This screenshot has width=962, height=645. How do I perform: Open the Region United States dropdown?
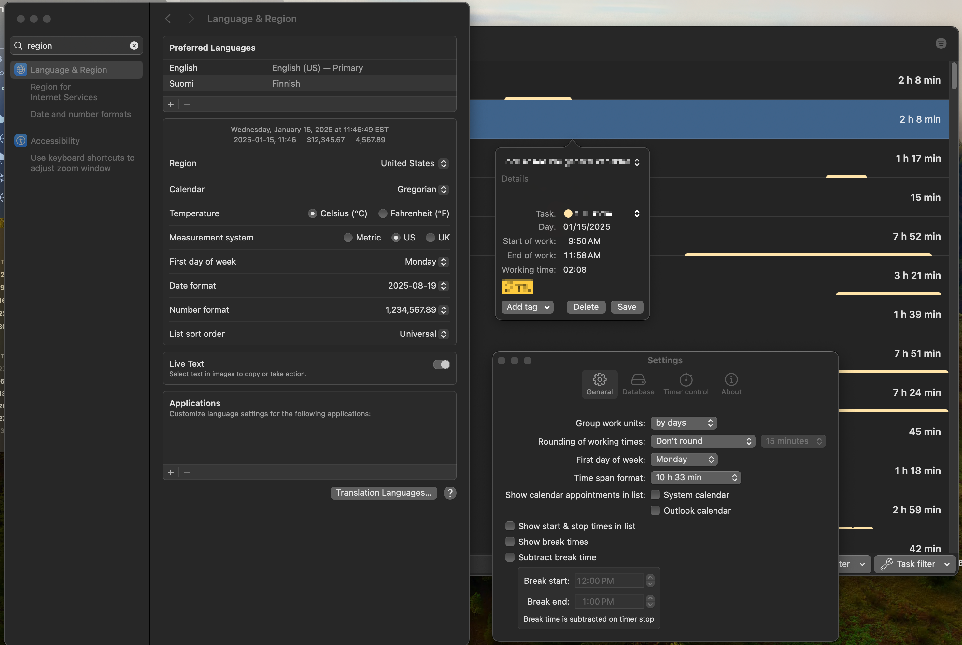414,163
